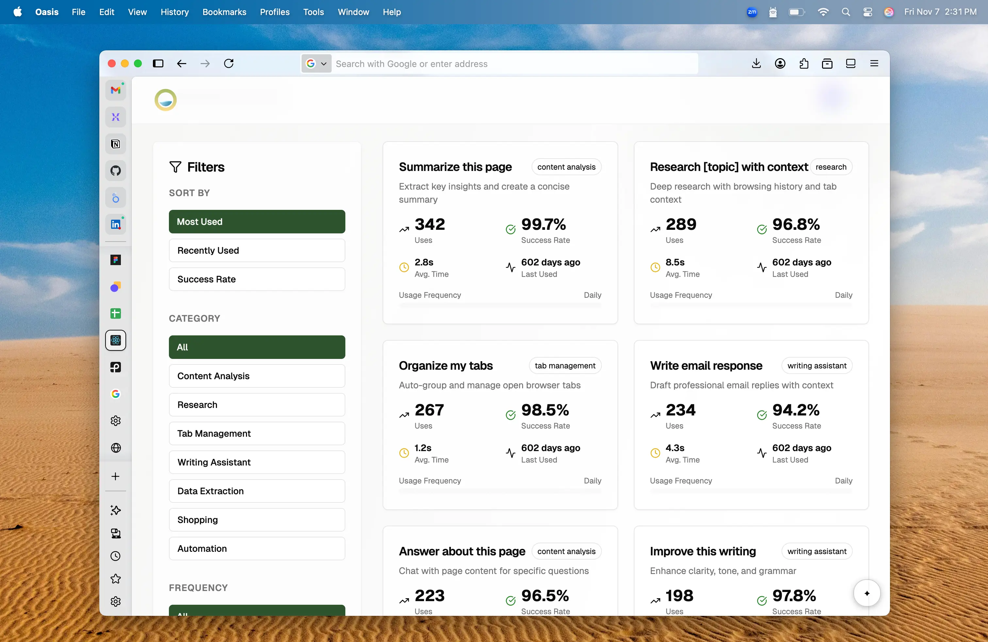988x642 pixels.
Task: Reload the current page
Action: pyautogui.click(x=229, y=63)
